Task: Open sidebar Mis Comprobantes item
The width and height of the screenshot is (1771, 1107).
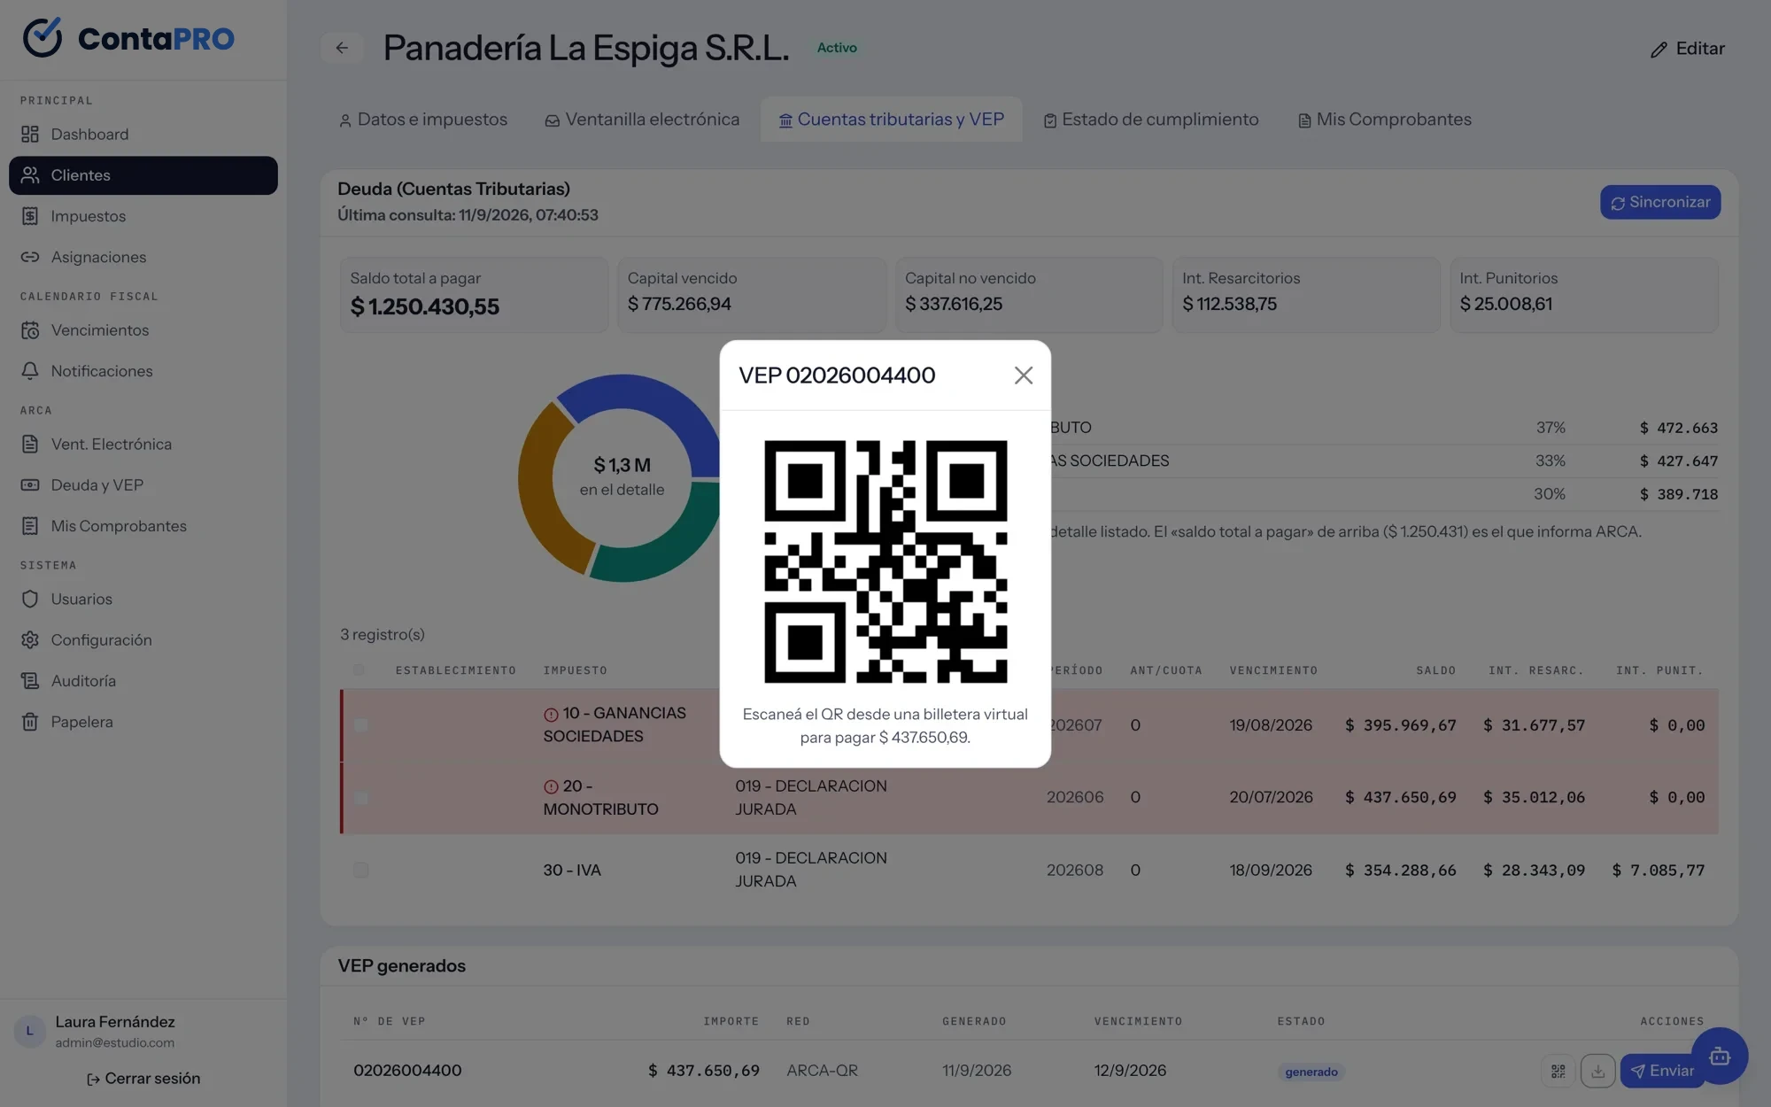Action: tap(143, 526)
